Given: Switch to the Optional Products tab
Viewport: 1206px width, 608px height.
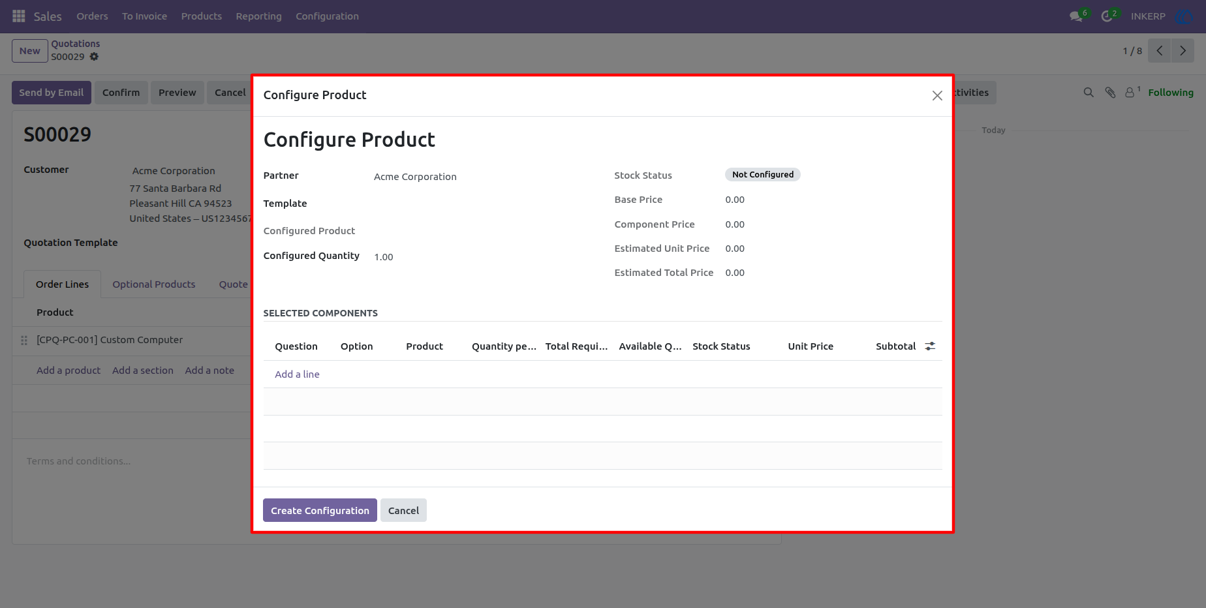Looking at the screenshot, I should click(153, 284).
